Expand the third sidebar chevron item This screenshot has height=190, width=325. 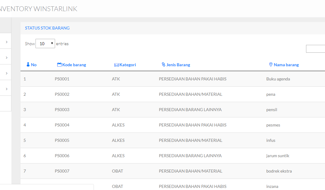7,73
